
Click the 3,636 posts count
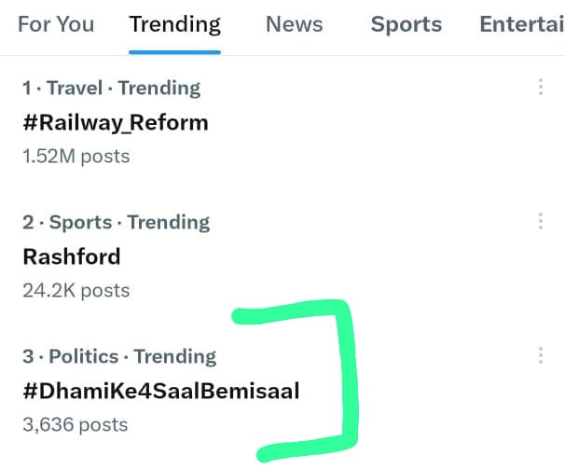[x=75, y=424]
